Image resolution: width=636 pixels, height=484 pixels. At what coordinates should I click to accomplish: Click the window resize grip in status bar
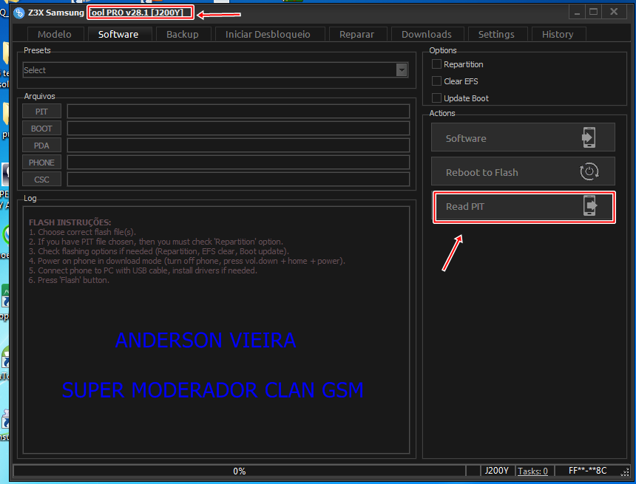(625, 472)
